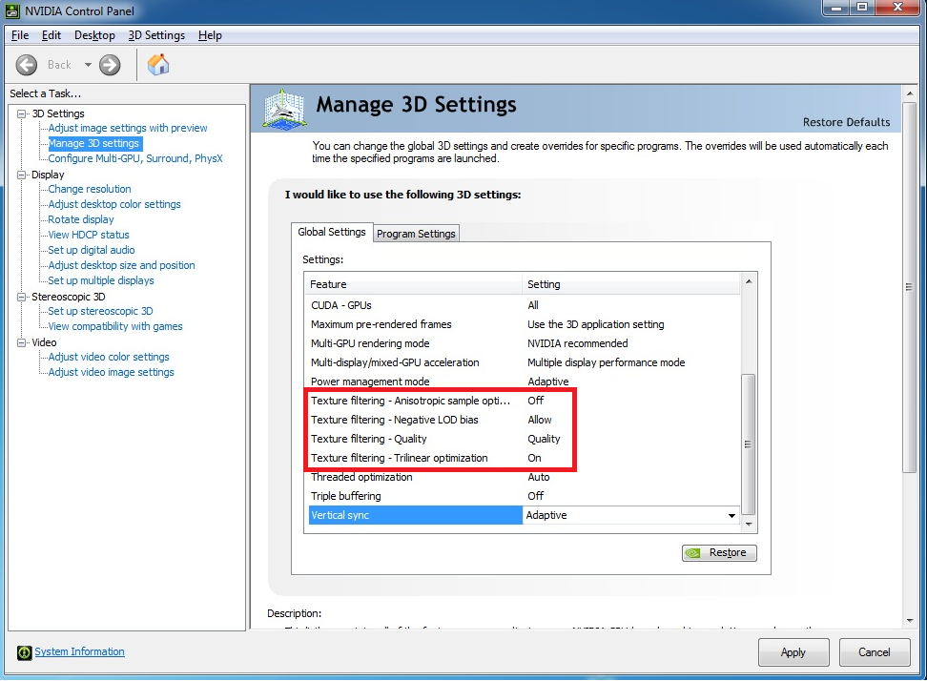This screenshot has height=681, width=927.
Task: Click the Back arrow icon
Action: pos(27,65)
